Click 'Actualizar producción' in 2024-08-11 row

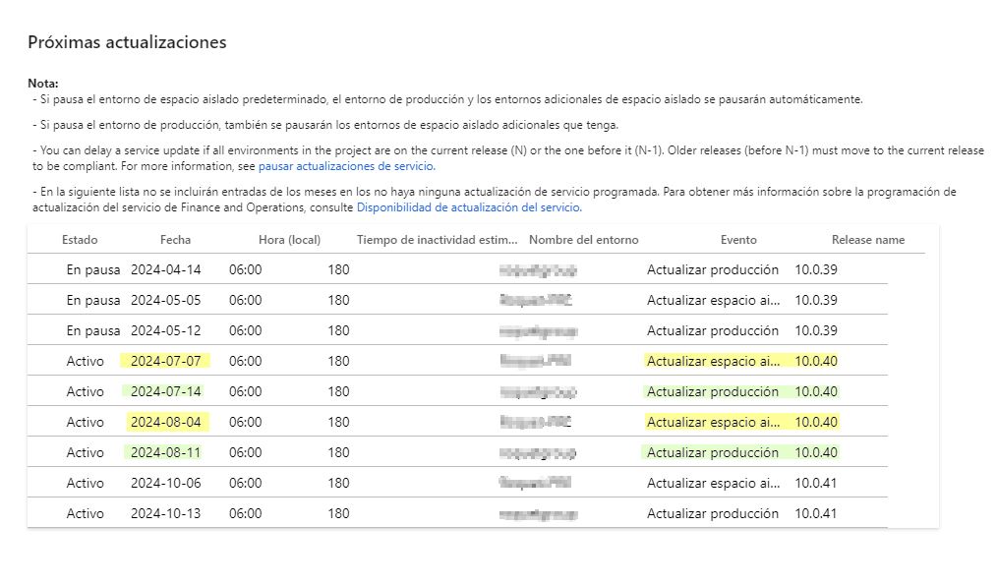pyautogui.click(x=713, y=452)
